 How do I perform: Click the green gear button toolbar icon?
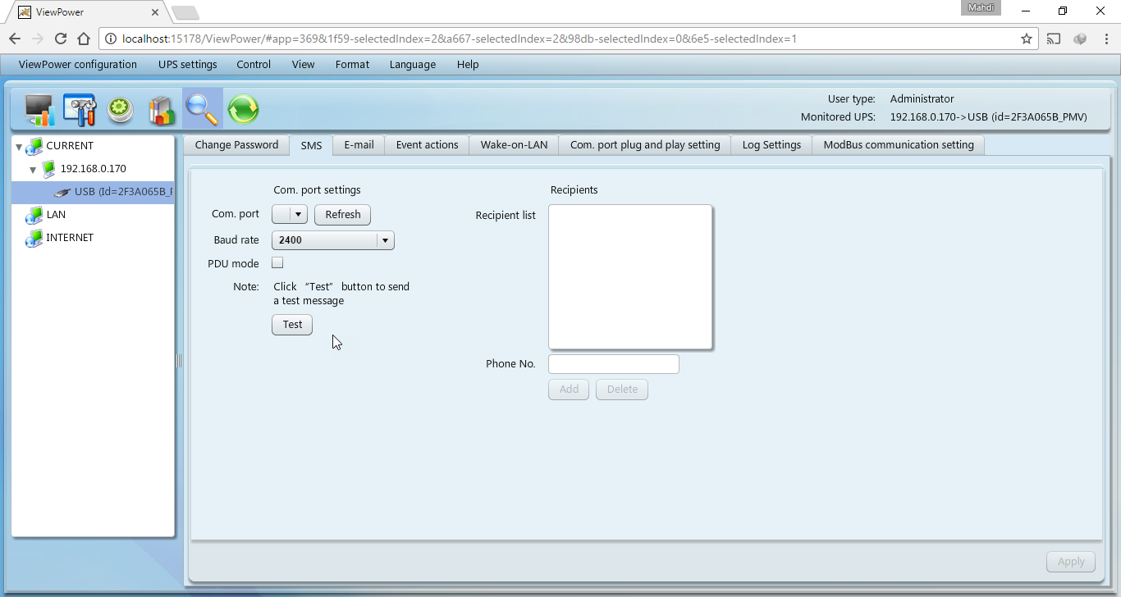pyautogui.click(x=121, y=110)
